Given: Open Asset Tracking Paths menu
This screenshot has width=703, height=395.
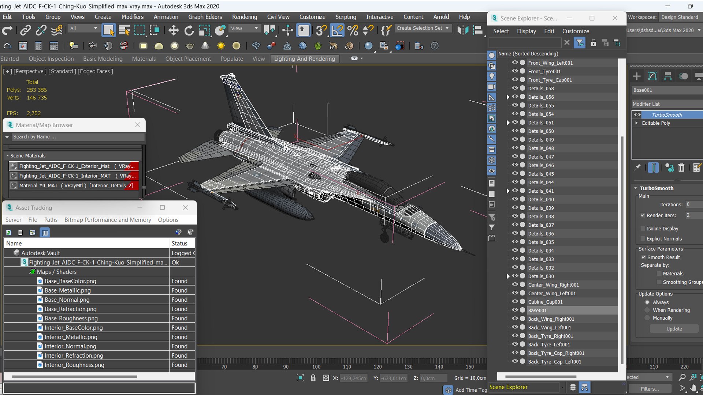Looking at the screenshot, I should [x=51, y=220].
